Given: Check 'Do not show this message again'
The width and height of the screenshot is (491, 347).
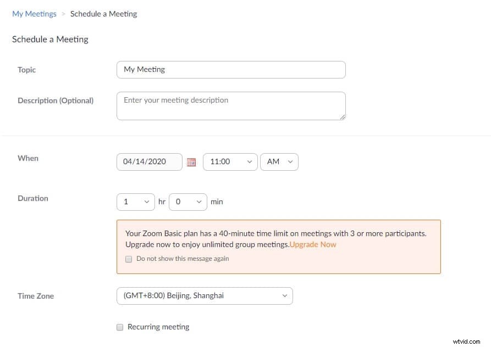Looking at the screenshot, I should (x=128, y=258).
